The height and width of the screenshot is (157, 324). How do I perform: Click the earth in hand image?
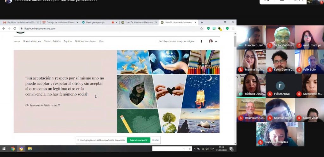(x=169, y=62)
